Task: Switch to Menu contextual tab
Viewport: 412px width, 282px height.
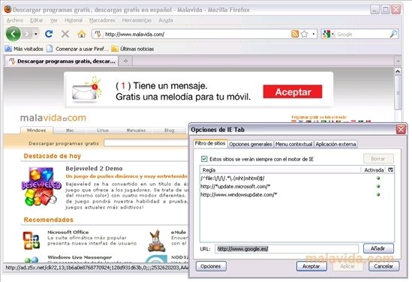Action: (x=293, y=144)
